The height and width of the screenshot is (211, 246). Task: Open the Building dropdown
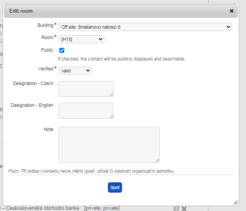(145, 27)
